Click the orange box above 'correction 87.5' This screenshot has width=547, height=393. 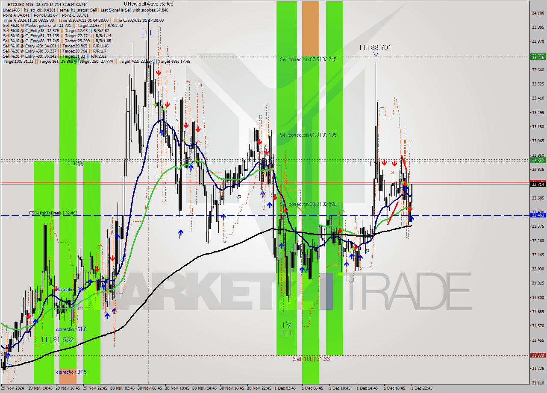pos(68,376)
